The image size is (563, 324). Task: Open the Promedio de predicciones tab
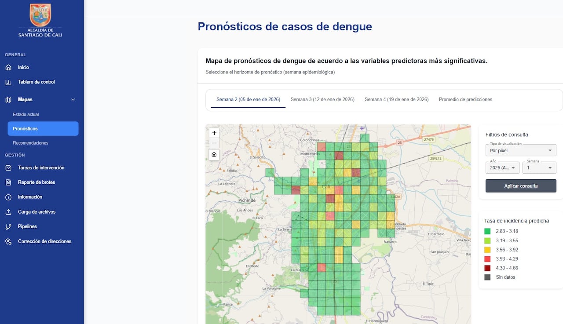tap(465, 100)
